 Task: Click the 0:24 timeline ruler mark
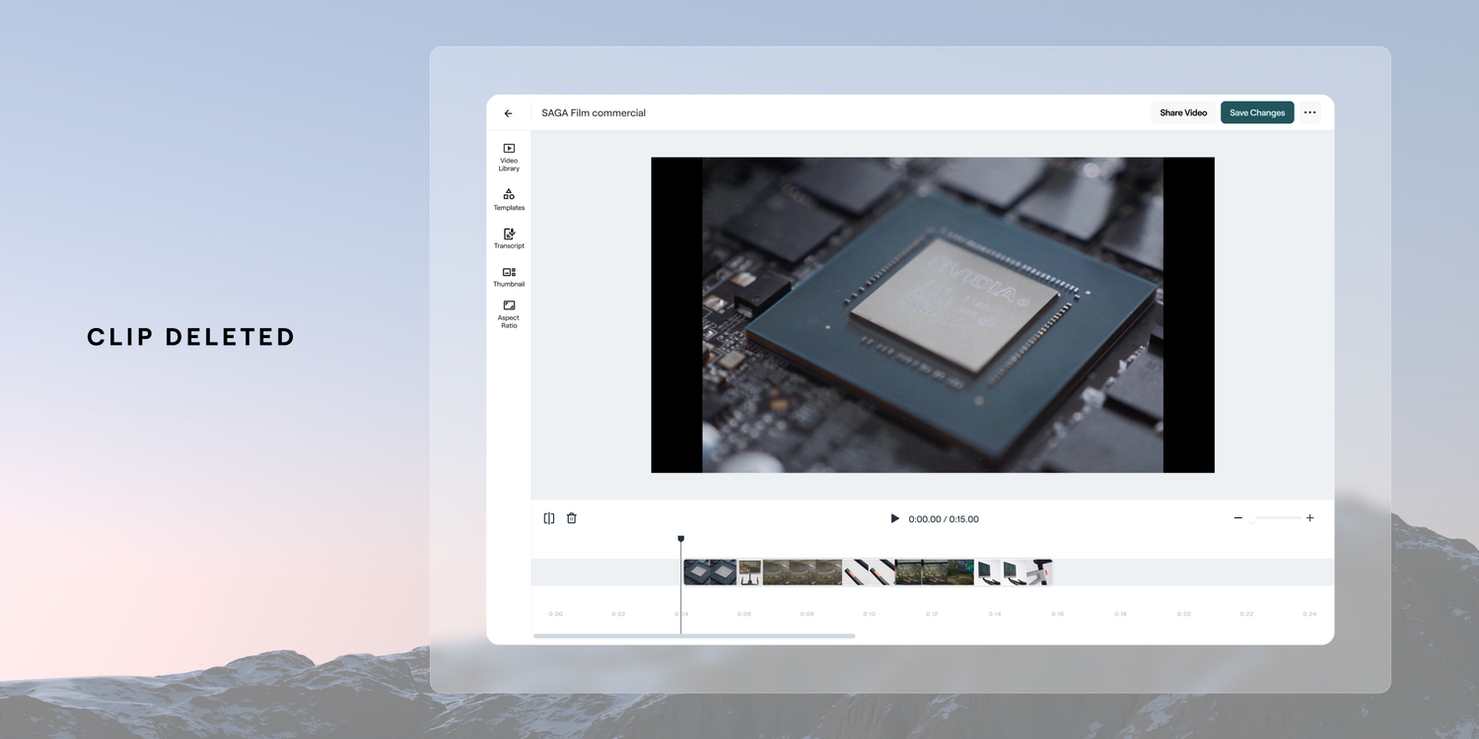(1309, 614)
